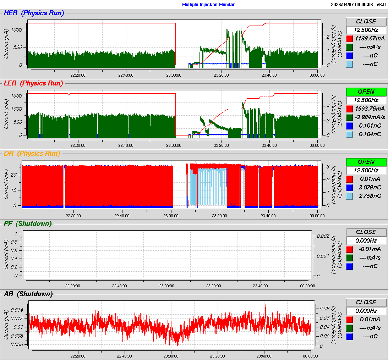Image resolution: width=388 pixels, height=360 pixels.
Task: Click the PF current value -0.01mA
Action: (370, 249)
